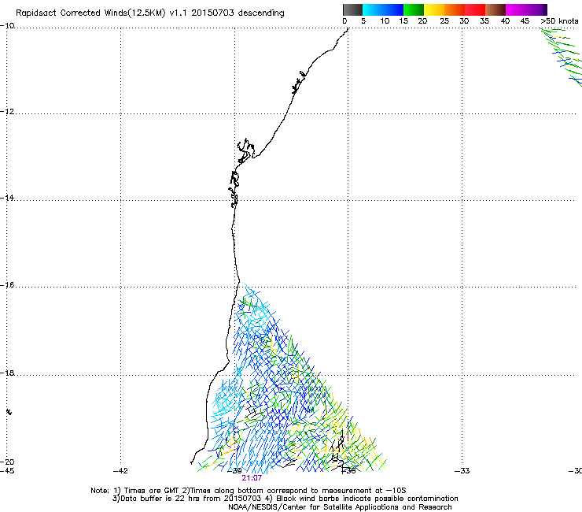Click the legend tick label '40'
The width and height of the screenshot is (582, 512).
point(505,21)
